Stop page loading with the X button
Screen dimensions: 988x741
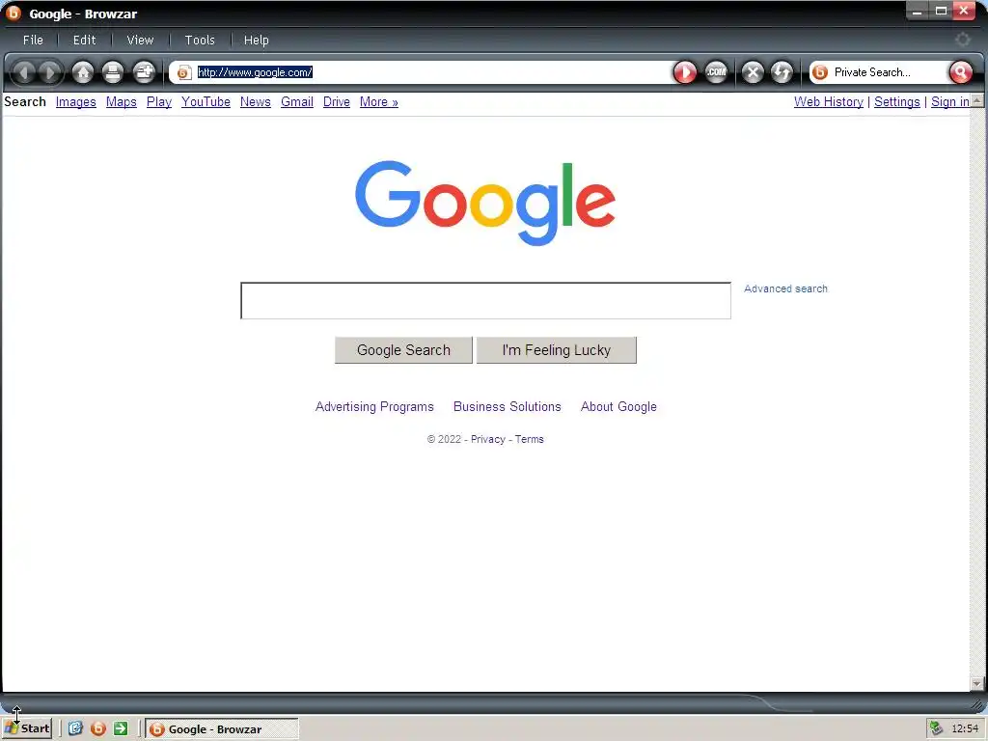coord(753,72)
